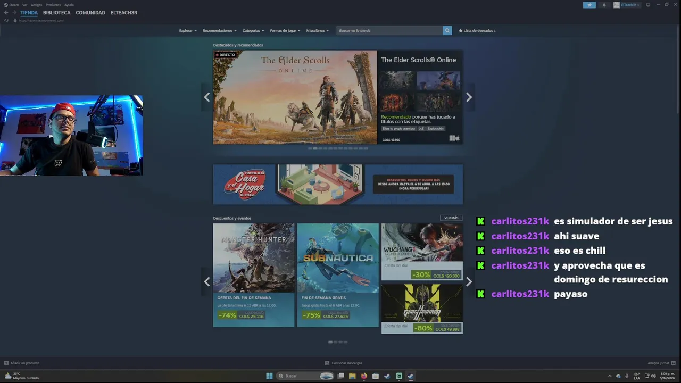
Task: Click the taskbar weather widget
Action: click(x=21, y=376)
